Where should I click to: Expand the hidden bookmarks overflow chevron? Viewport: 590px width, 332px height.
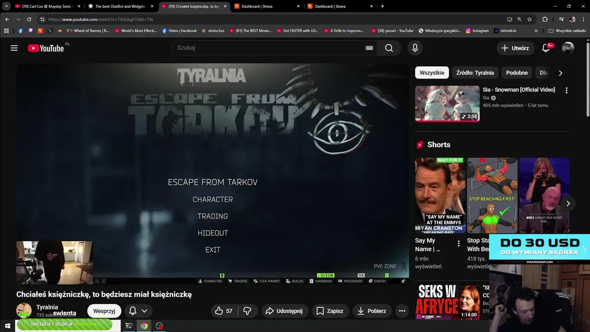pos(536,31)
